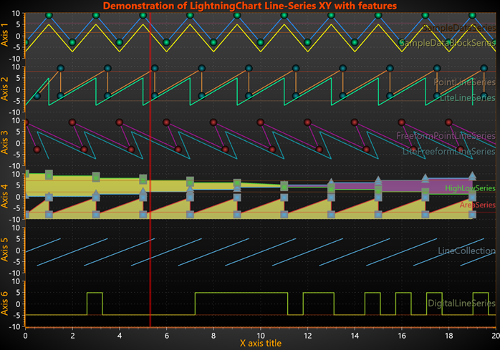Click the 'Axis 4' Y-axis title
Screen dimensions: 500x350
(4, 196)
